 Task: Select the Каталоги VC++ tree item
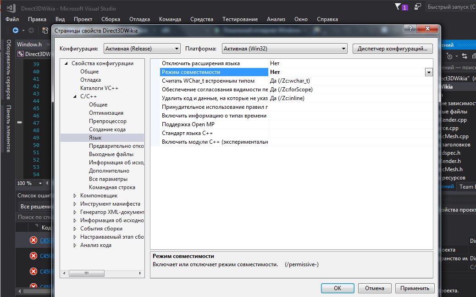click(99, 88)
